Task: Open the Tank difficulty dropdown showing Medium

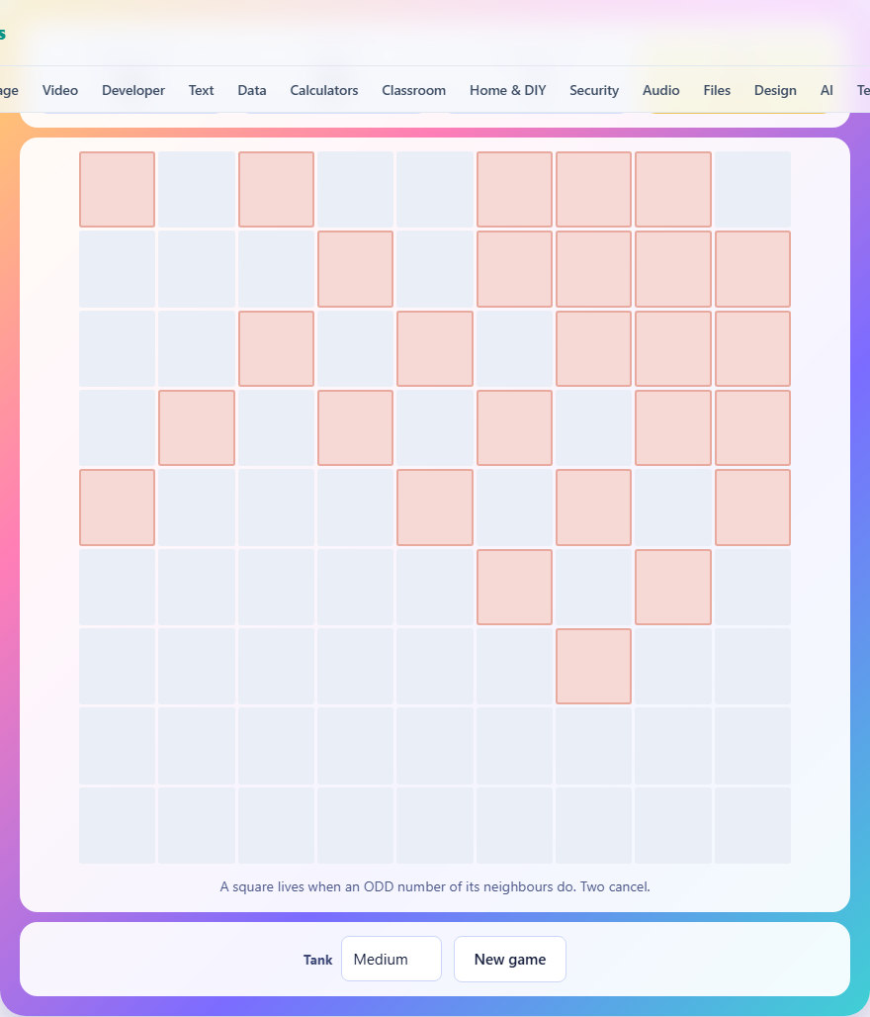Action: click(x=391, y=959)
